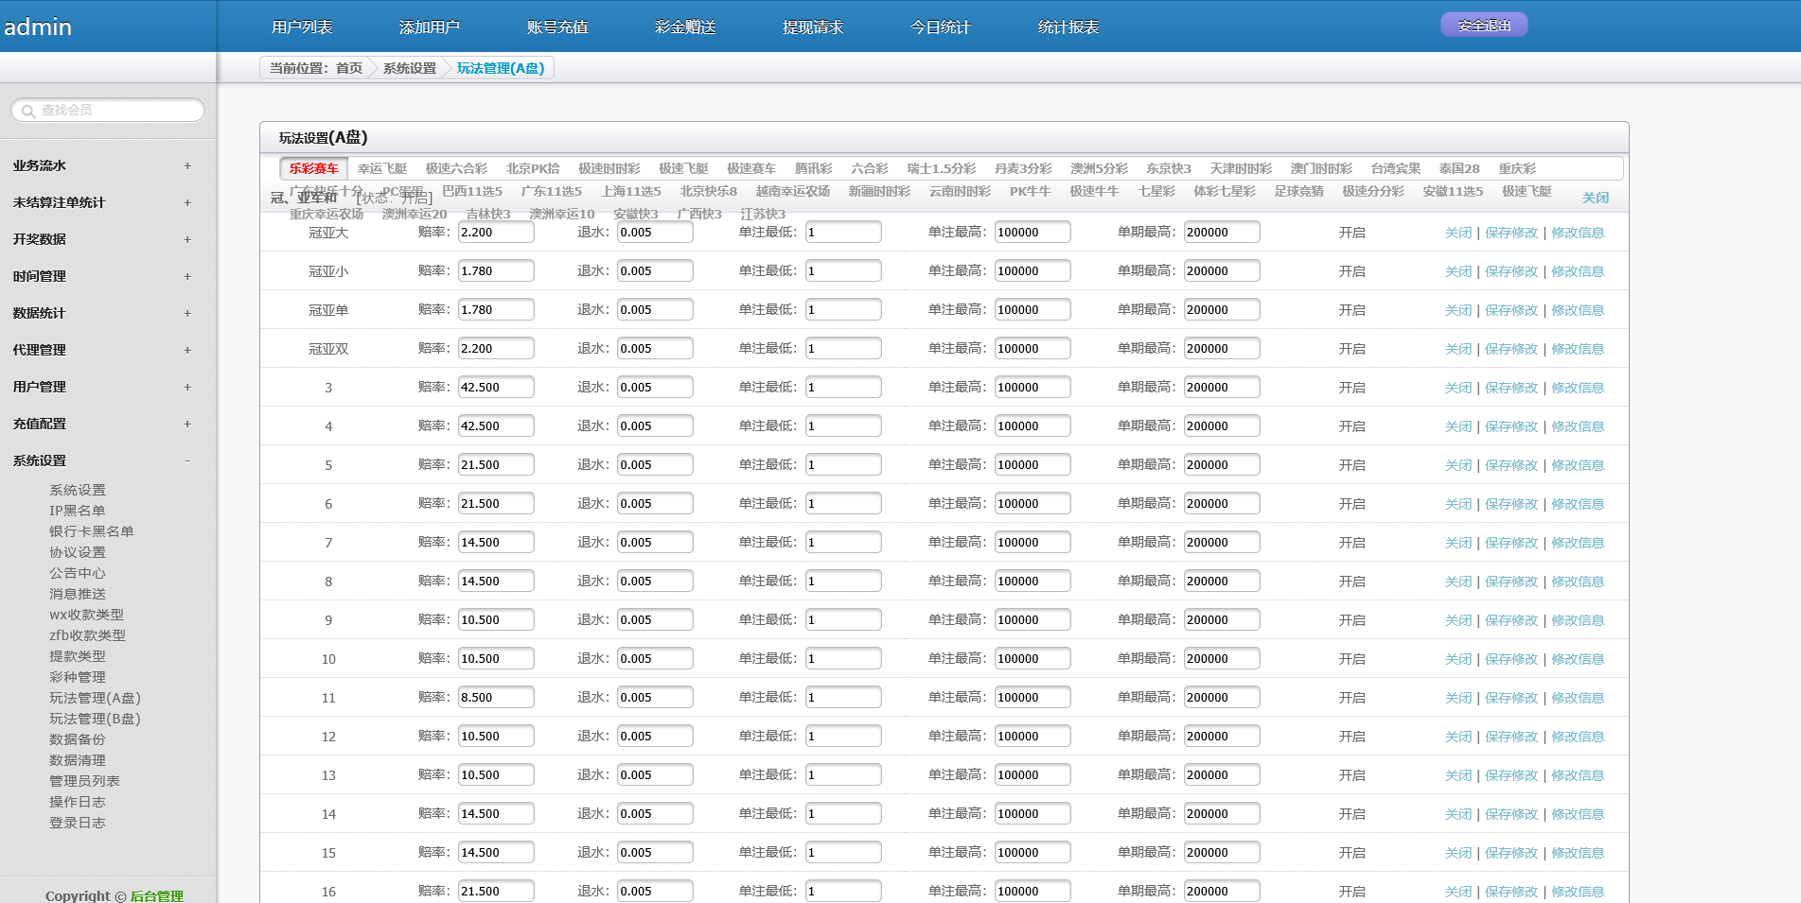Open 账号充值 in the top navigation

tap(557, 26)
